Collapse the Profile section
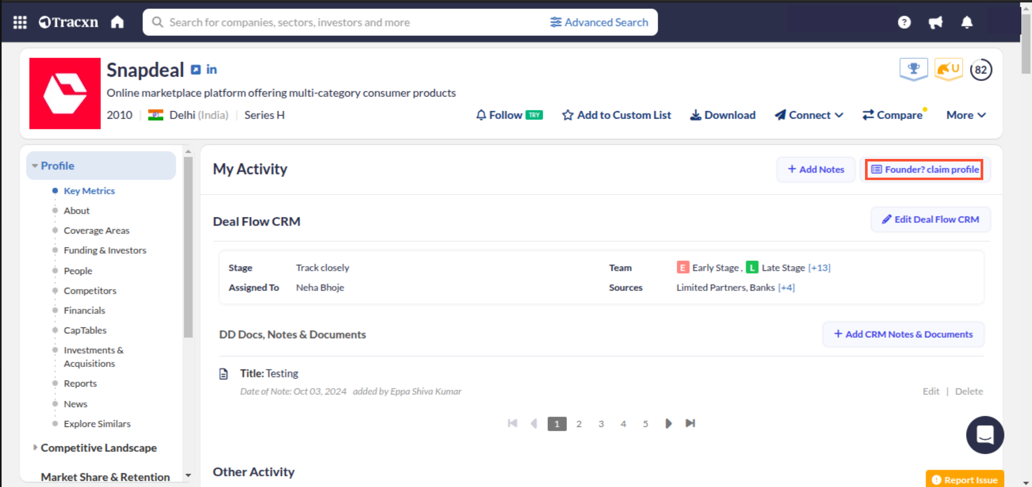Viewport: 1032px width, 487px height. [57, 166]
